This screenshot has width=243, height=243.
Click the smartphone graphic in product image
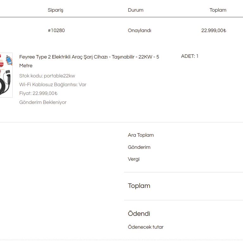[9, 60]
